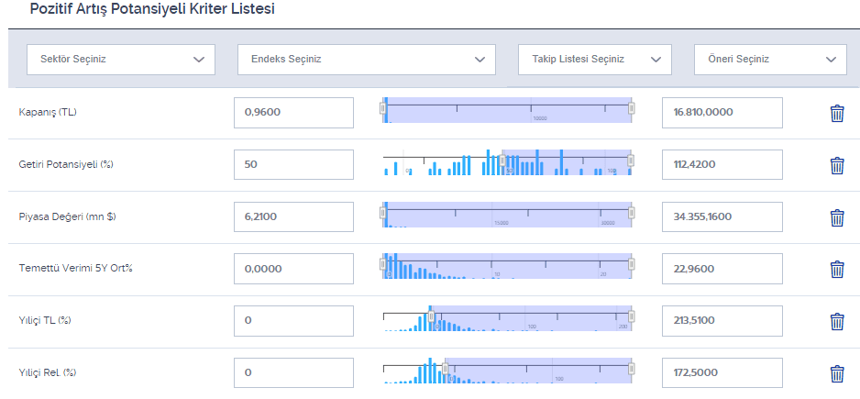Delete the Yıliçi Rel. (%) row
860x399 pixels.
pyautogui.click(x=836, y=374)
